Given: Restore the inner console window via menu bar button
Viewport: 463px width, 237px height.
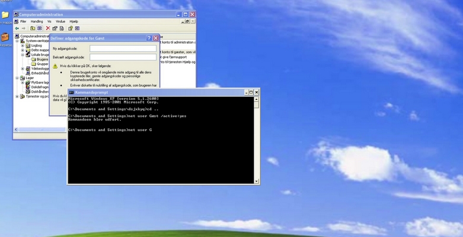Looking at the screenshot, I should (188, 21).
